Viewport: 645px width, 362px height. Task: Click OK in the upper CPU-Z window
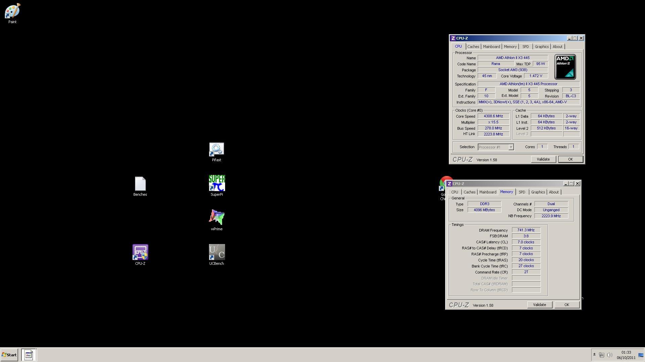coord(570,159)
